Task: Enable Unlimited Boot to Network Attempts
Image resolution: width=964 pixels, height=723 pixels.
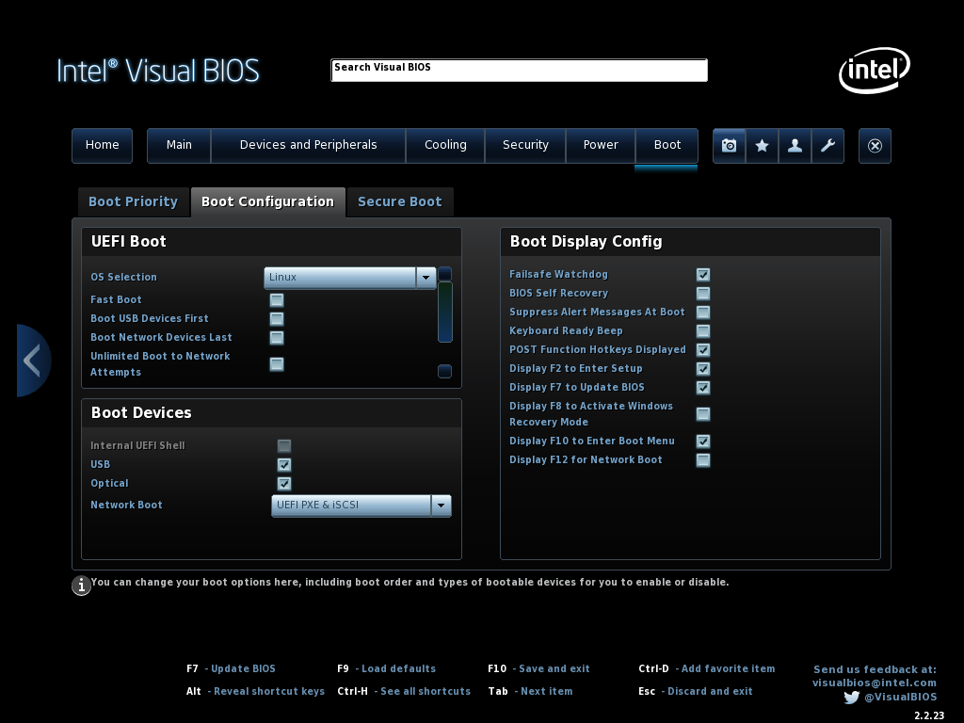Action: coord(277,364)
